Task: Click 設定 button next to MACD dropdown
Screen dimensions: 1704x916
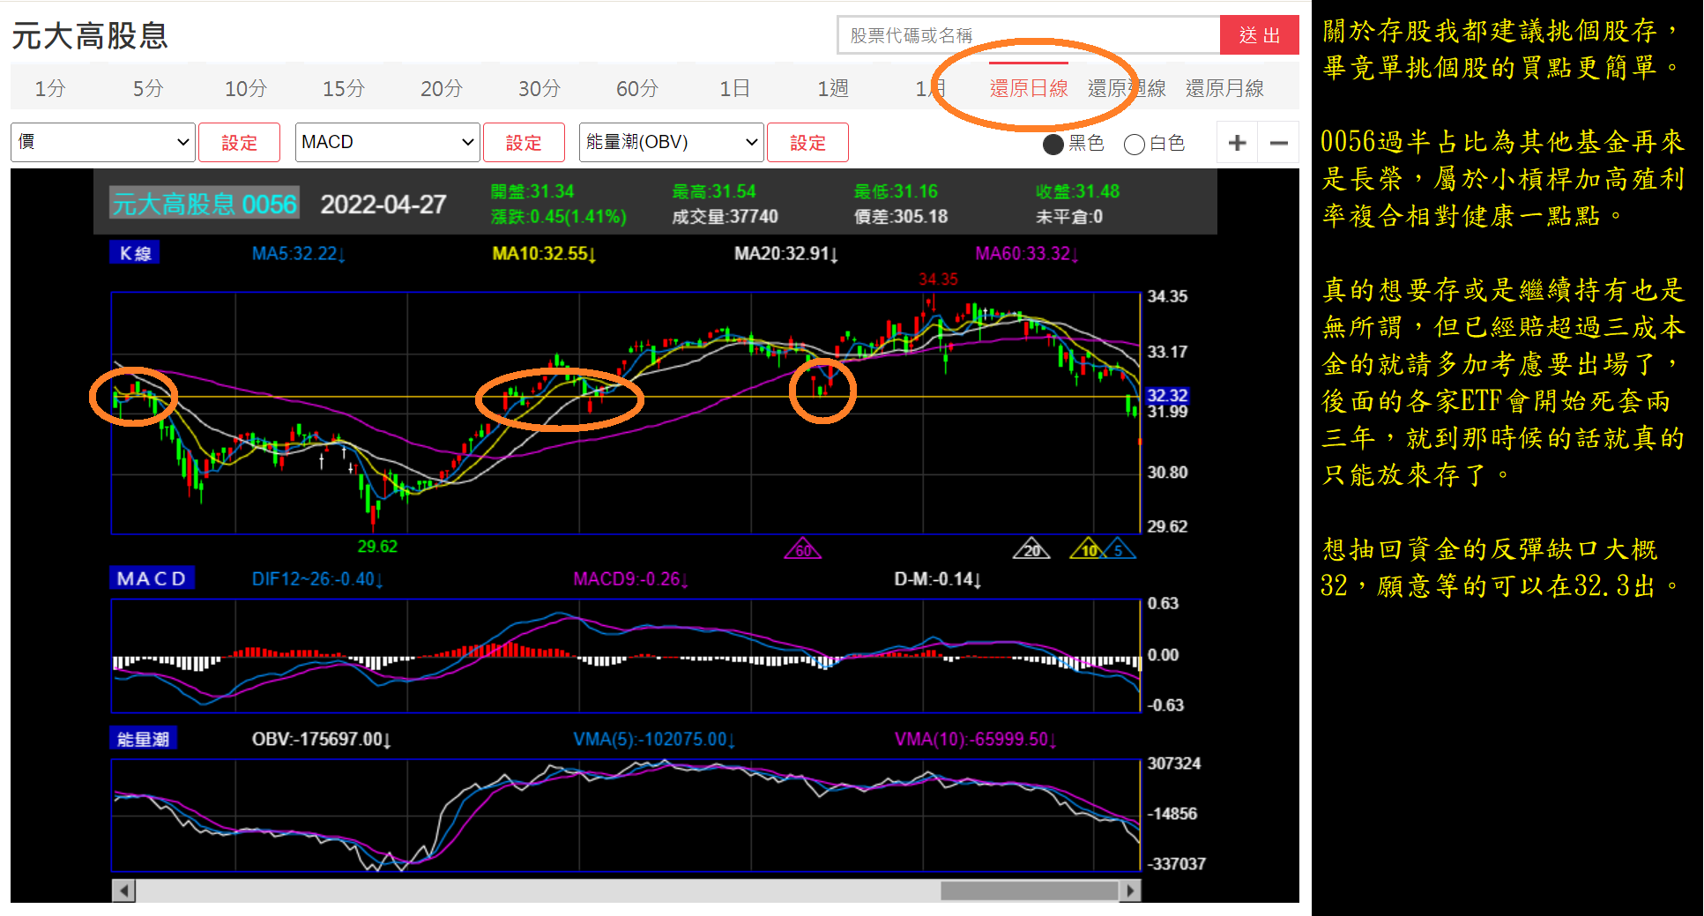Action: (524, 143)
